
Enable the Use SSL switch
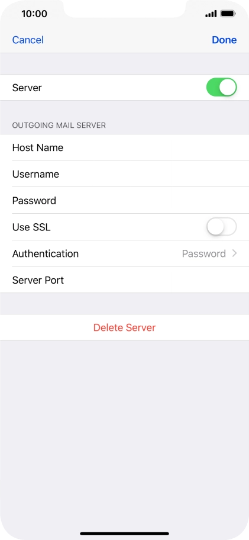(x=221, y=227)
